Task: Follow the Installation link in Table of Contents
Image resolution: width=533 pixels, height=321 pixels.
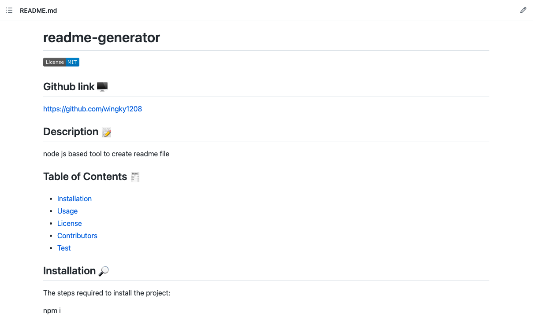Action: [x=74, y=199]
